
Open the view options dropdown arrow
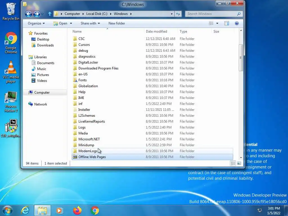tap(217, 23)
